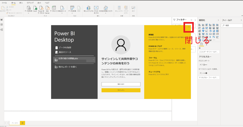Select the treemap visual

coord(217,31)
